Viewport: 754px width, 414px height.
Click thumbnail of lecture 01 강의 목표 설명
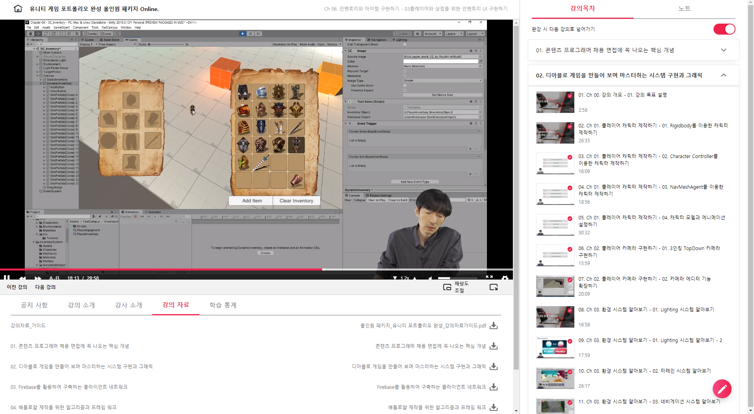point(555,102)
